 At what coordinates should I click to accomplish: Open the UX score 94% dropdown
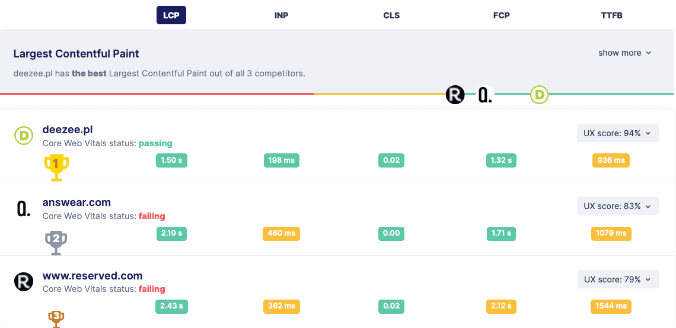click(617, 133)
